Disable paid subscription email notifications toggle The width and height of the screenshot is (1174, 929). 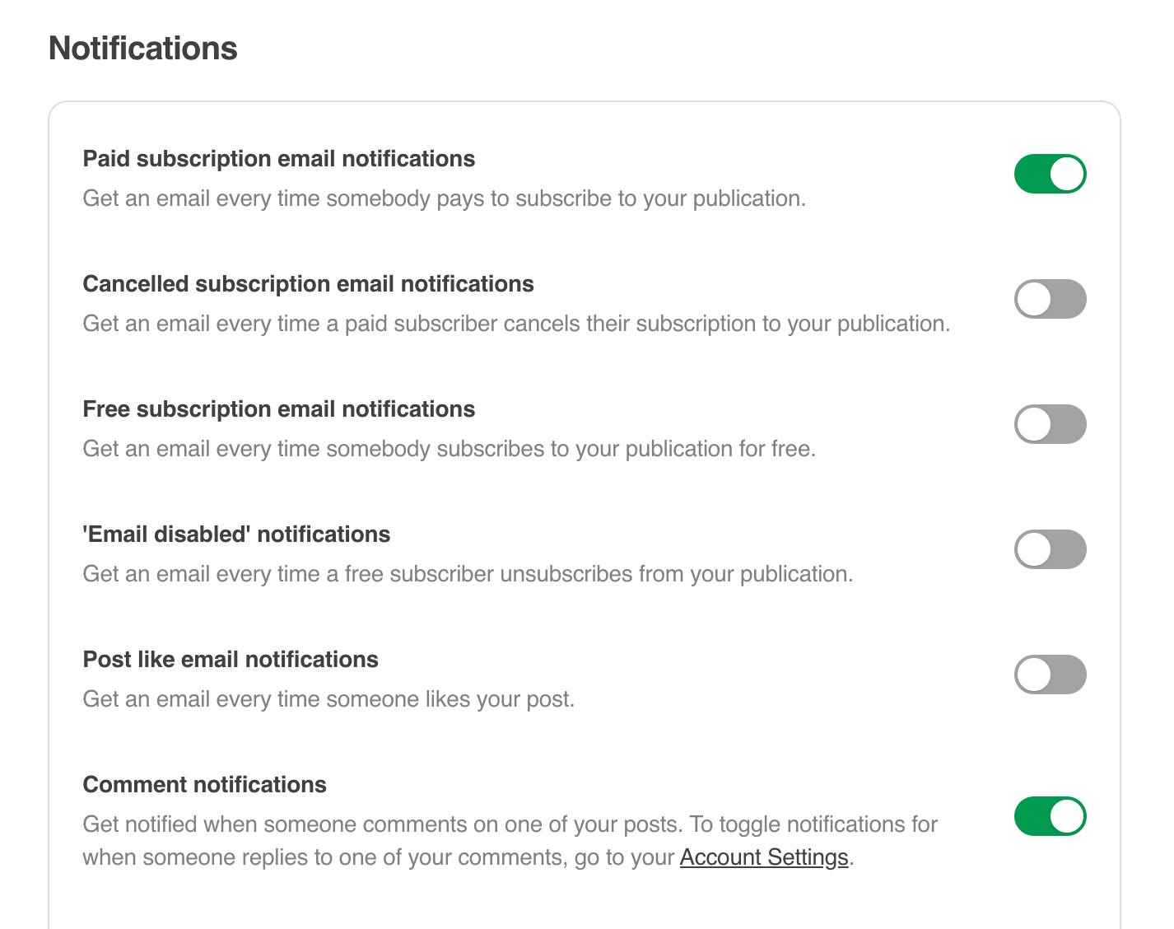[x=1050, y=174]
